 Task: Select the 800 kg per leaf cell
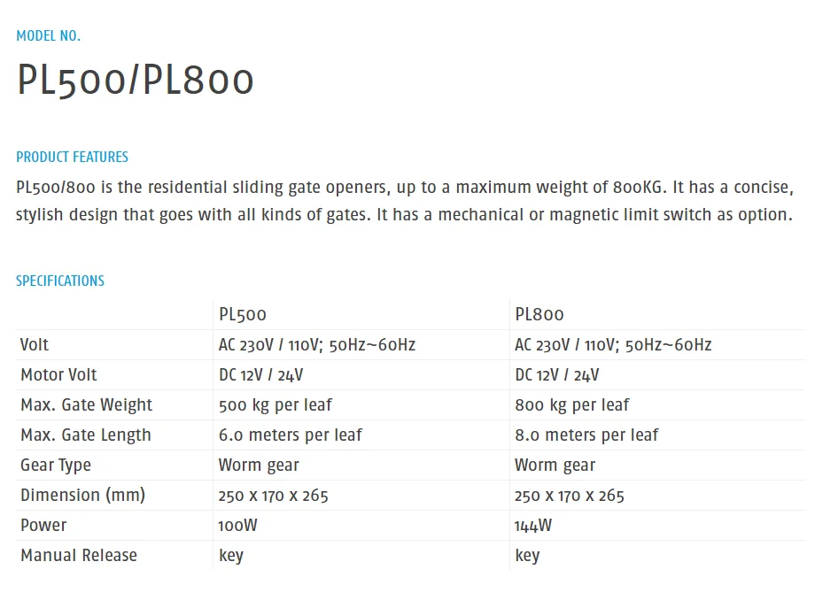point(571,404)
